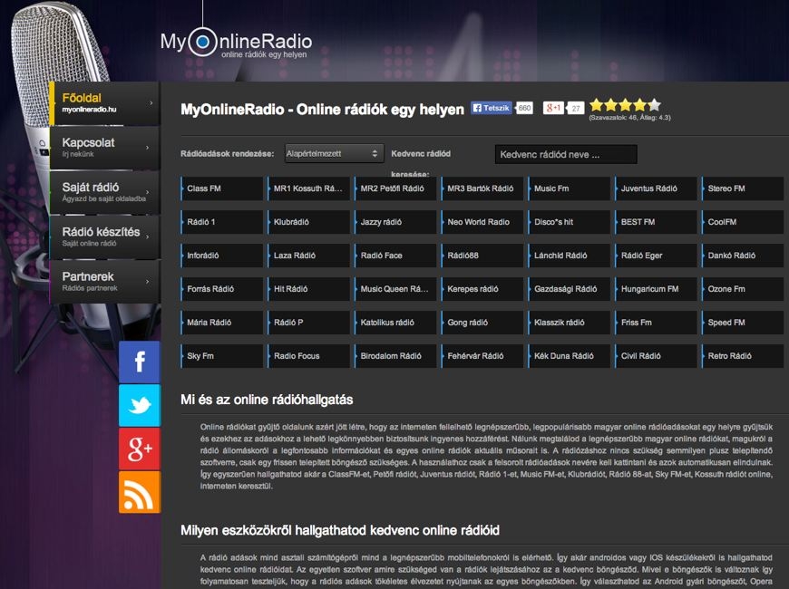Click the 'Mi és az online rádióhallgatás' heading

267,400
